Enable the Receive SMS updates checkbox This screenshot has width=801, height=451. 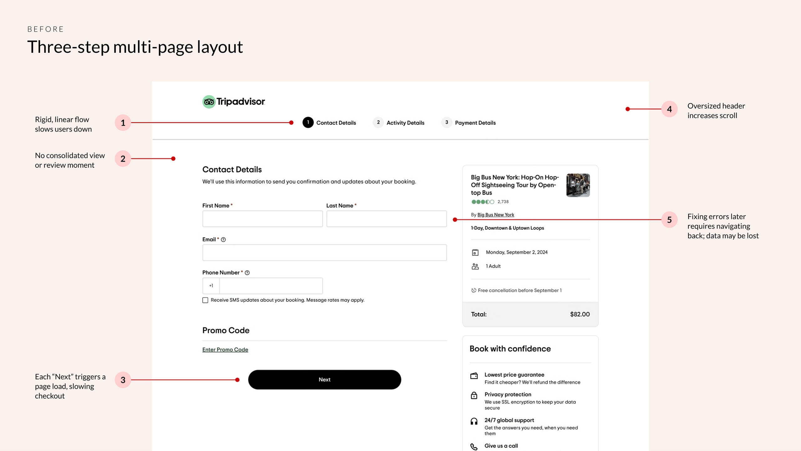(205, 300)
